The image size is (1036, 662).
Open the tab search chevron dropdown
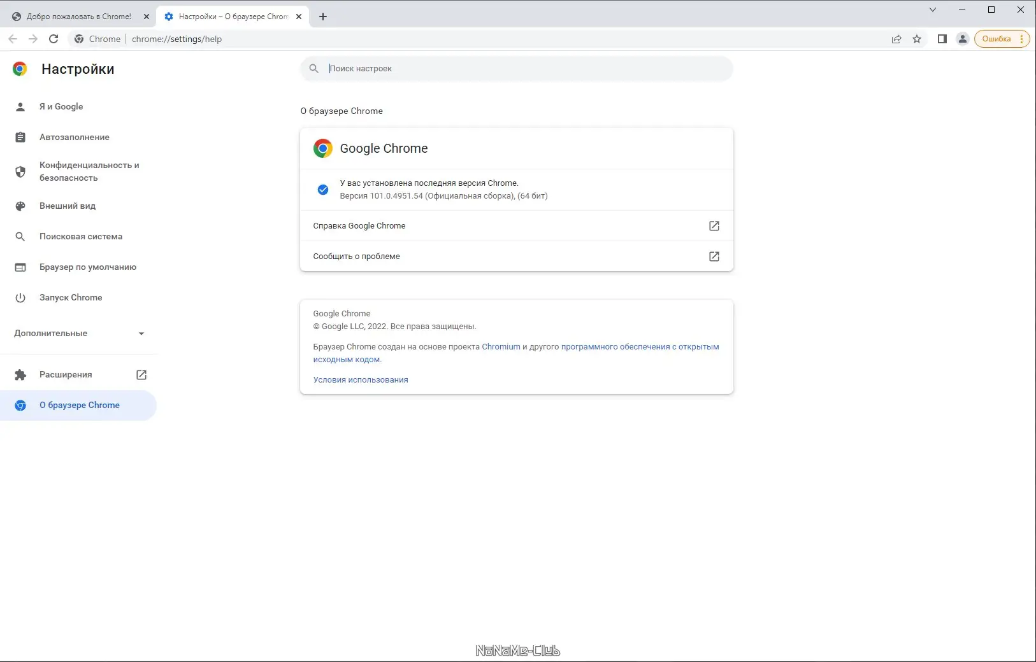[933, 10]
